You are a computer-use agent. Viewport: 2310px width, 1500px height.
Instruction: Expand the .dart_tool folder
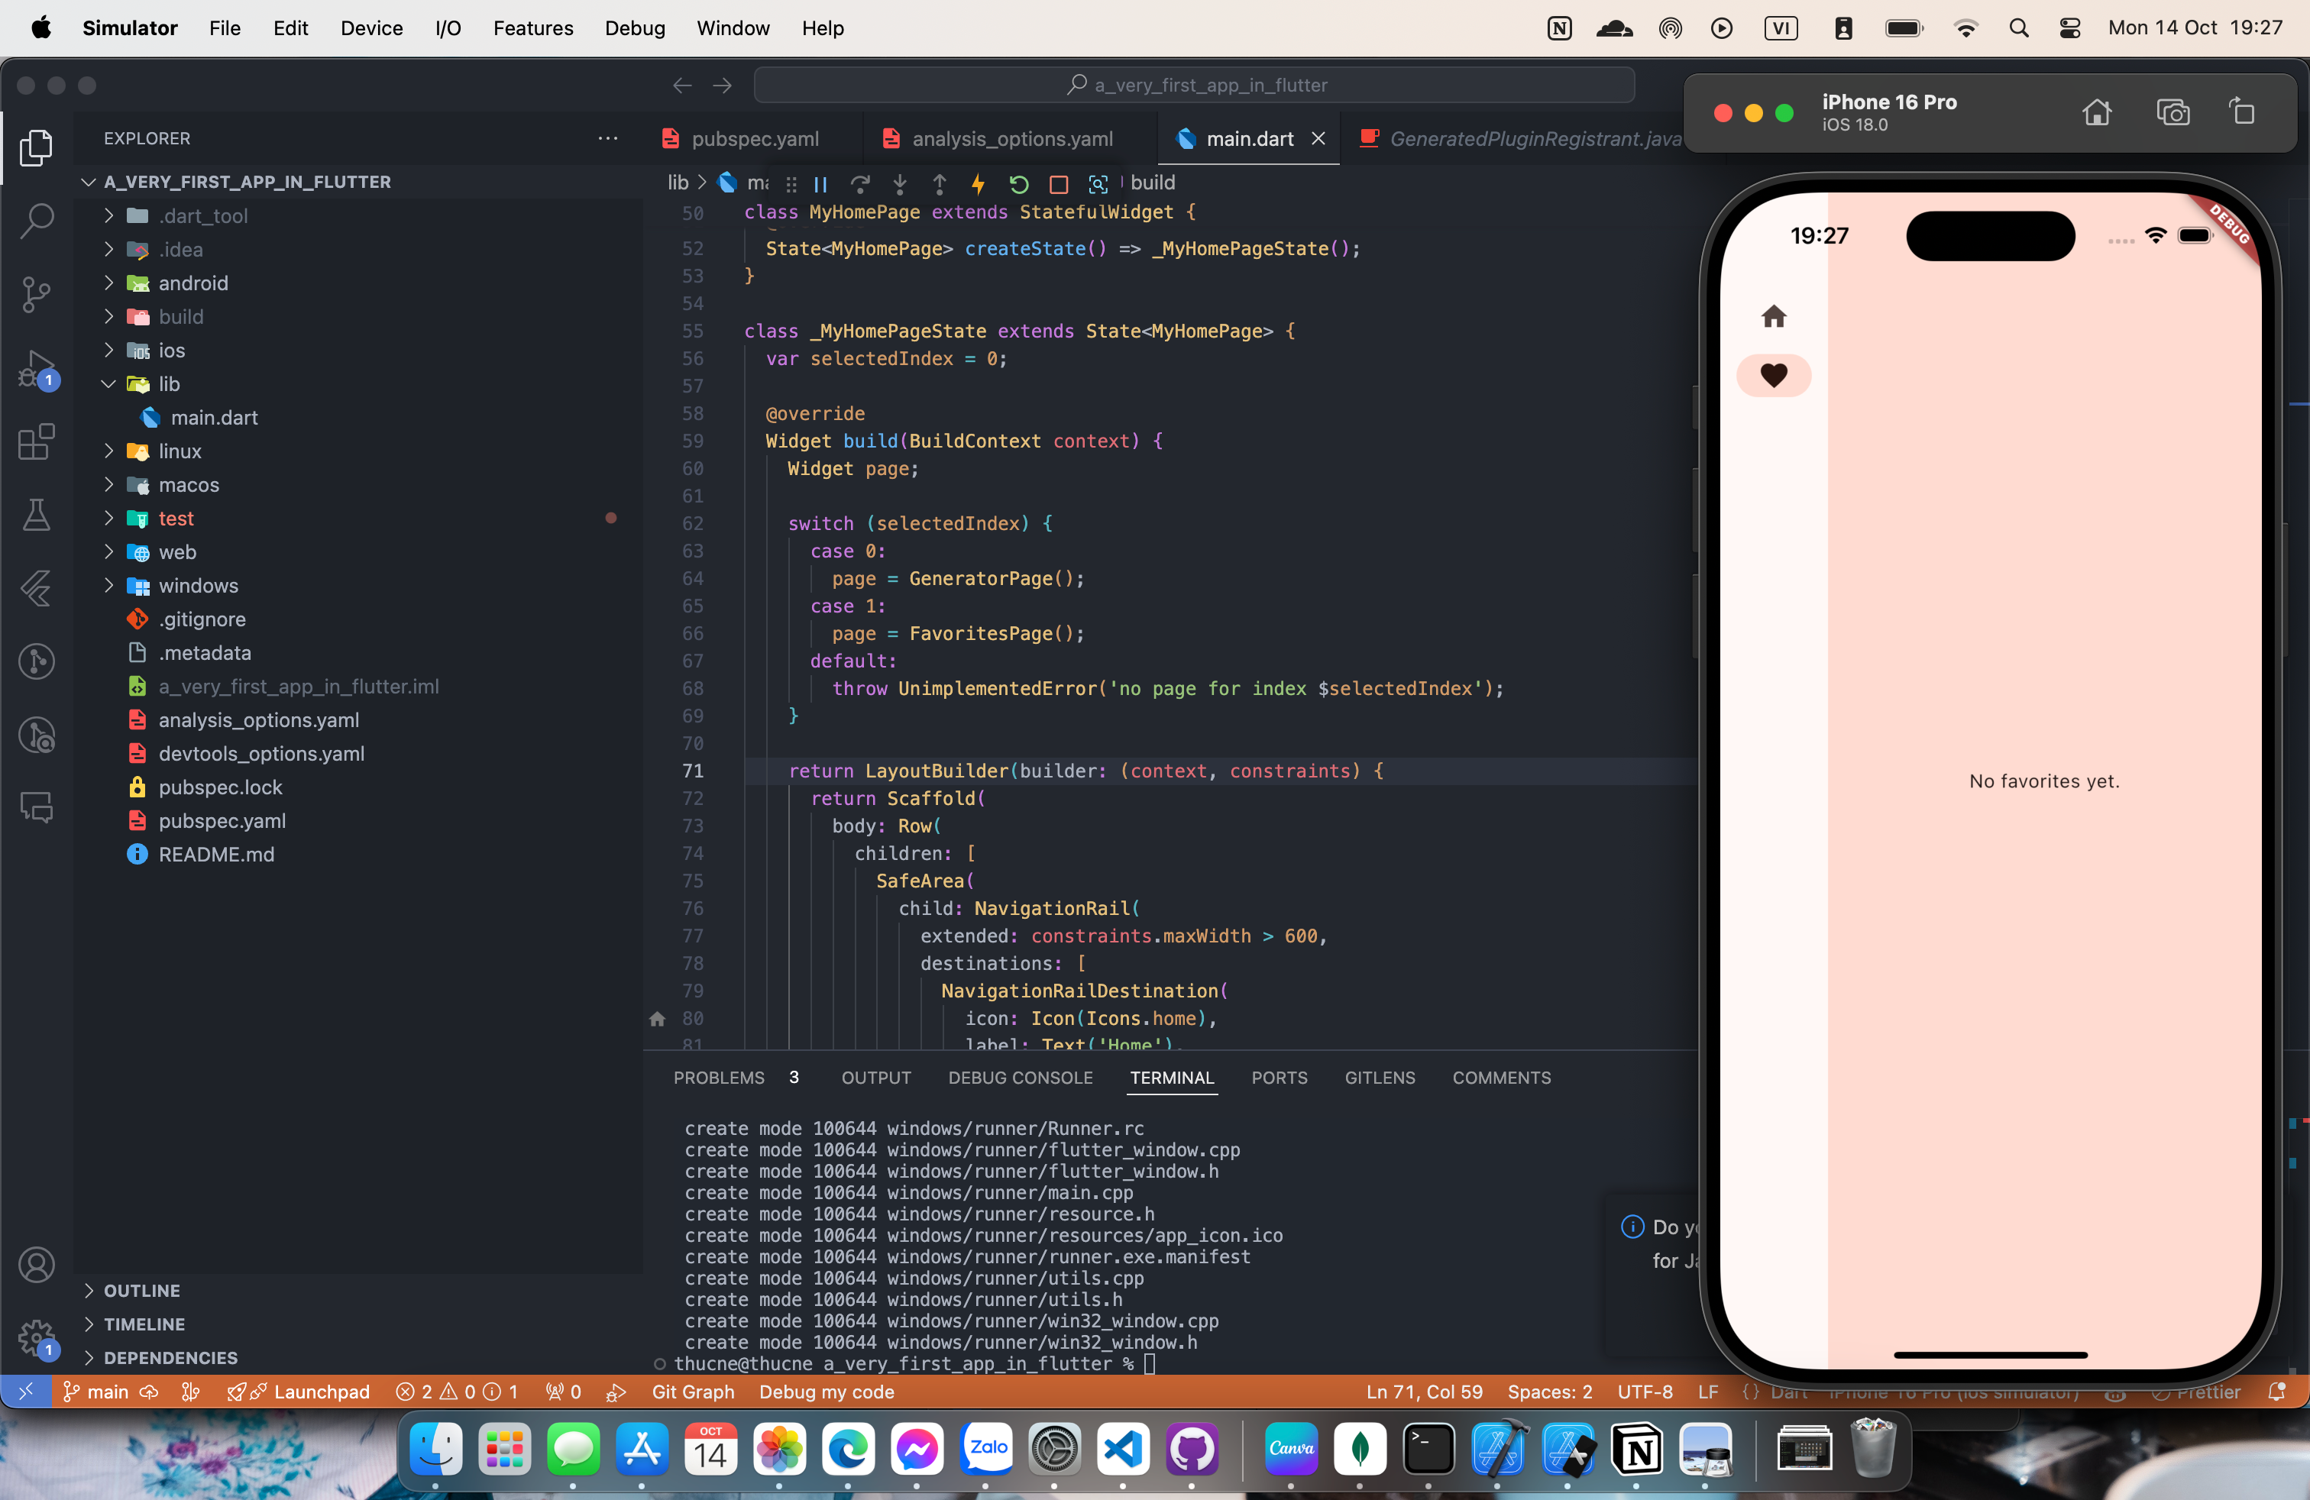tap(108, 215)
